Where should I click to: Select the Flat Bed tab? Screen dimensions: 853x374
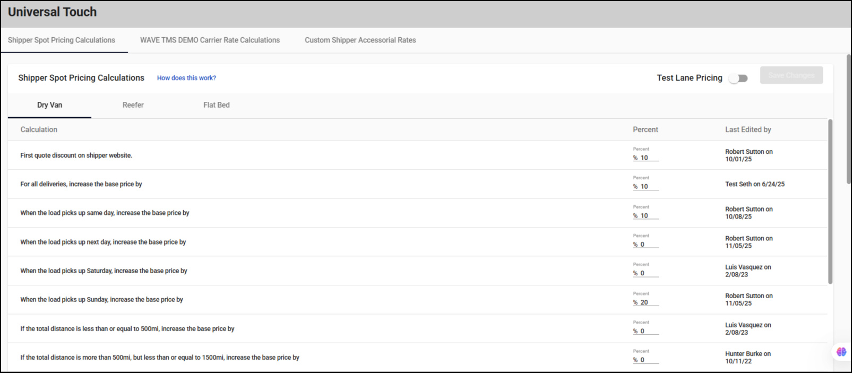(216, 105)
